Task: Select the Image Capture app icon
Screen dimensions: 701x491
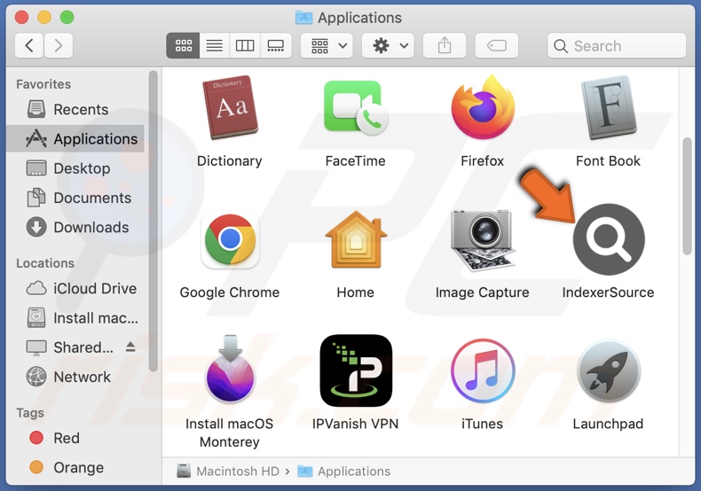Action: pyautogui.click(x=483, y=239)
